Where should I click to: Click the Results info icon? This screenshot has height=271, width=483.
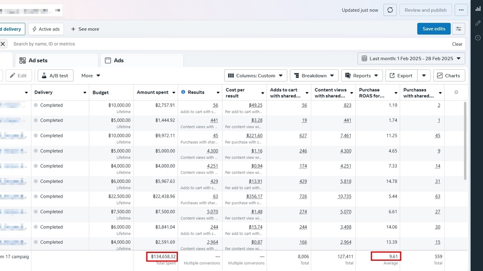coord(183,92)
